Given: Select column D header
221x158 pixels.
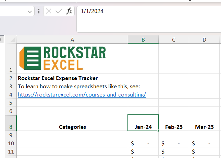Looking at the screenshot, I should tap(204, 39).
